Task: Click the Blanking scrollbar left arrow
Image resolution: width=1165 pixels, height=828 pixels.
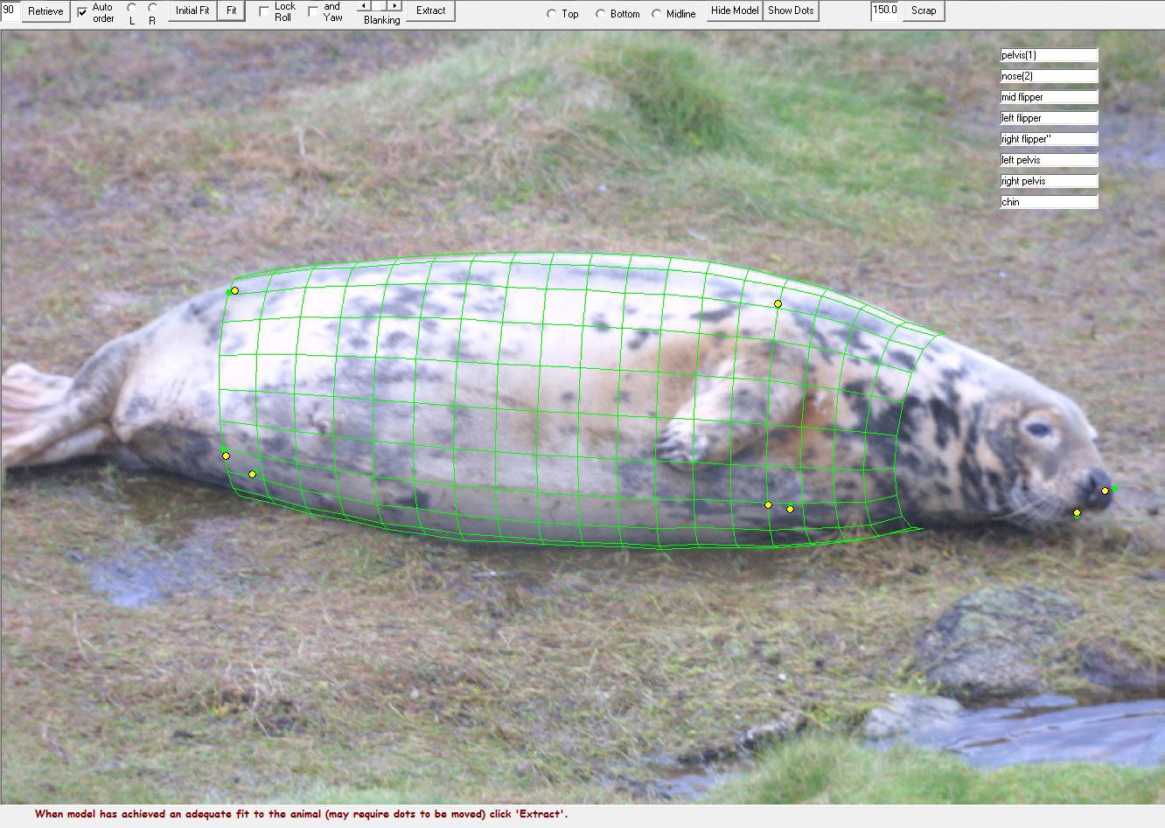Action: click(365, 6)
